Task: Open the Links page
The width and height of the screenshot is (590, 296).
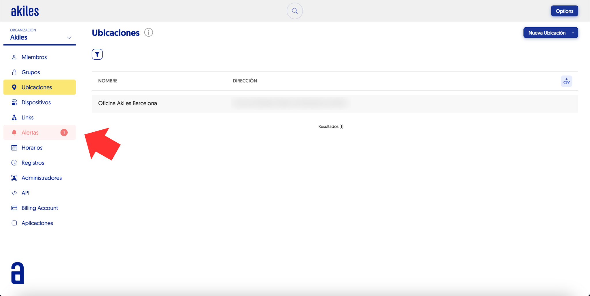Action: coord(27,118)
